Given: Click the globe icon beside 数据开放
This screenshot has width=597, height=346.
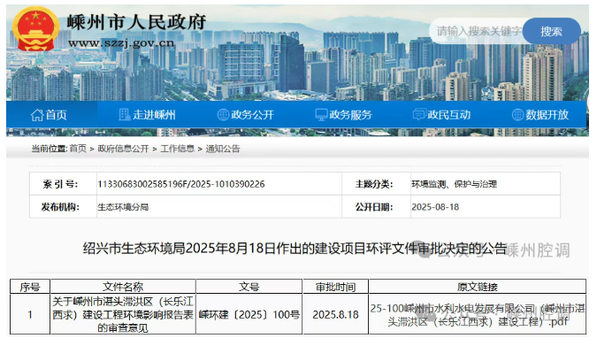Looking at the screenshot, I should tap(517, 114).
